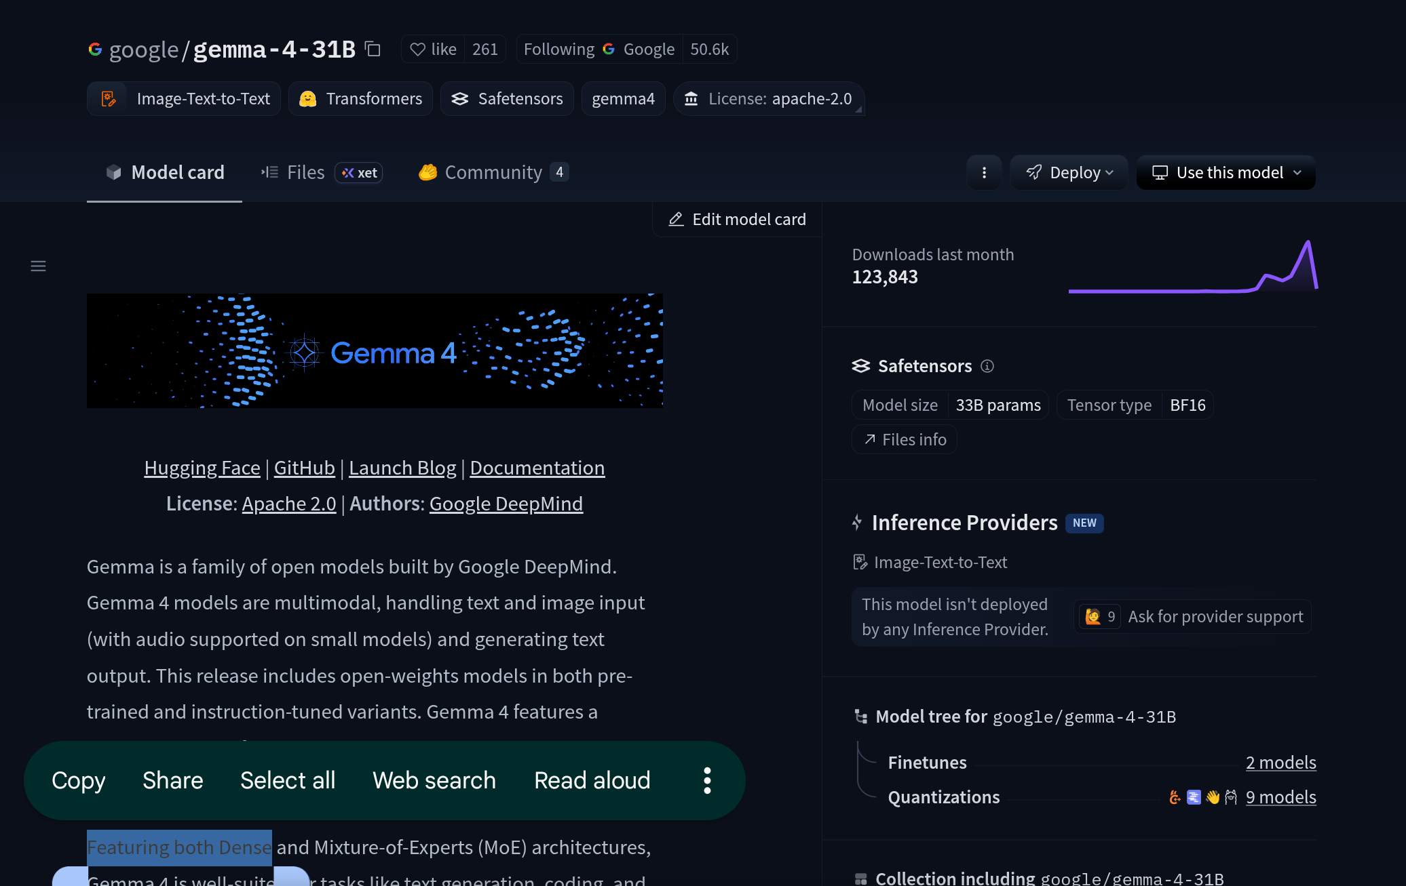Toggle Following for the Google organization
Viewport: 1406px width, 886px height.
click(x=559, y=49)
